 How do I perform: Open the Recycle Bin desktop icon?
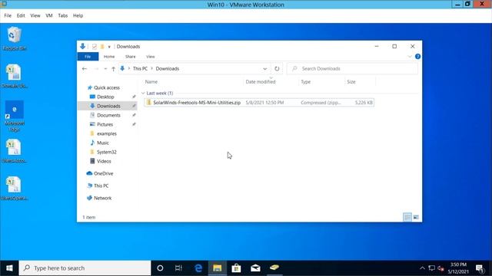click(x=14, y=38)
